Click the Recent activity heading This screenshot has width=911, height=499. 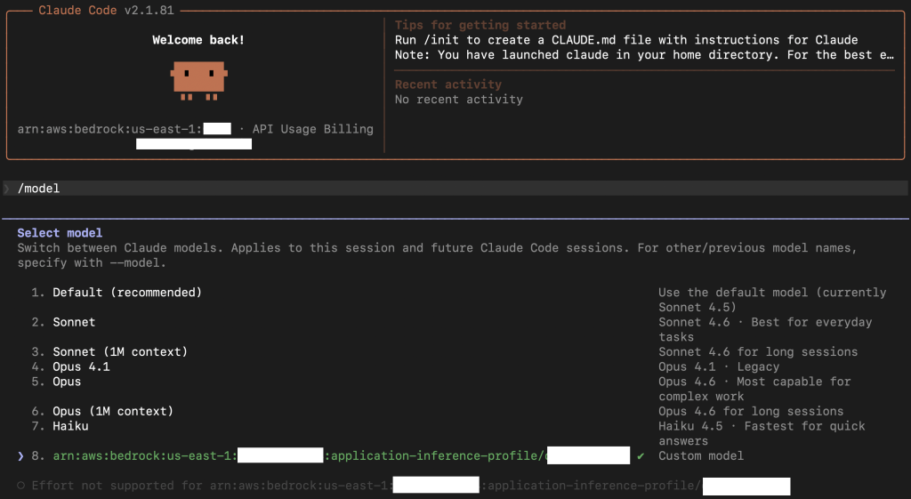click(448, 85)
